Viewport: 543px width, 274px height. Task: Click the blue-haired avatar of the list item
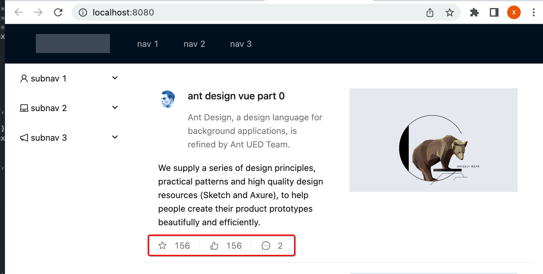pos(168,99)
